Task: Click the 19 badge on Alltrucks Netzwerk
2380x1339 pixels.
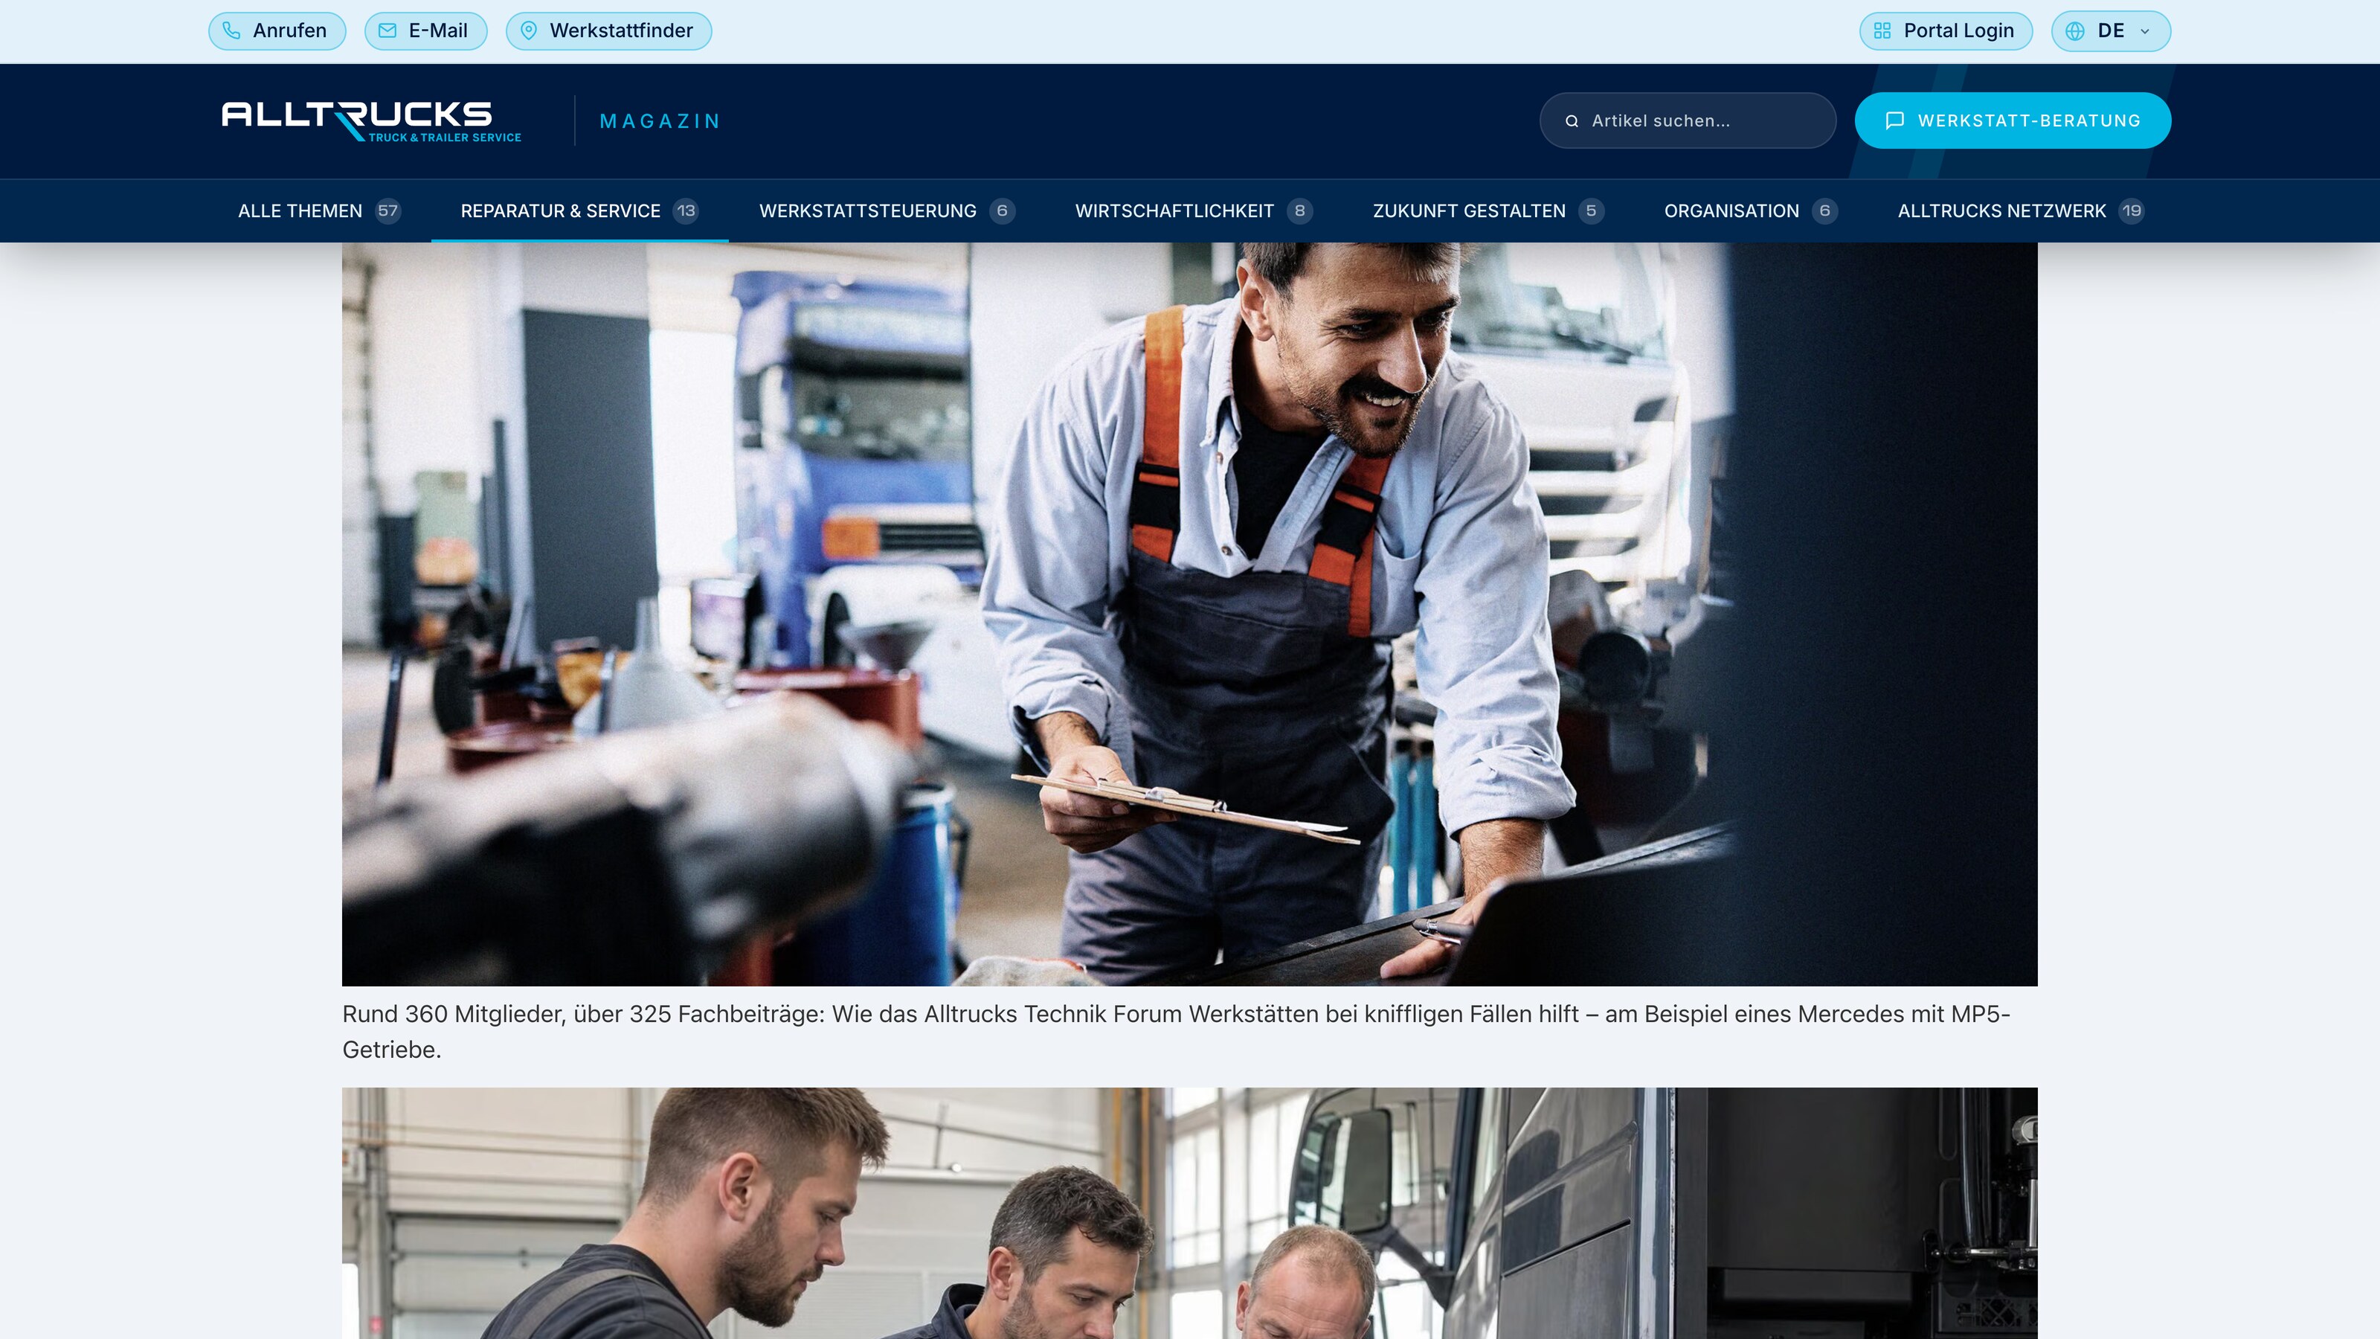Action: coord(2132,211)
